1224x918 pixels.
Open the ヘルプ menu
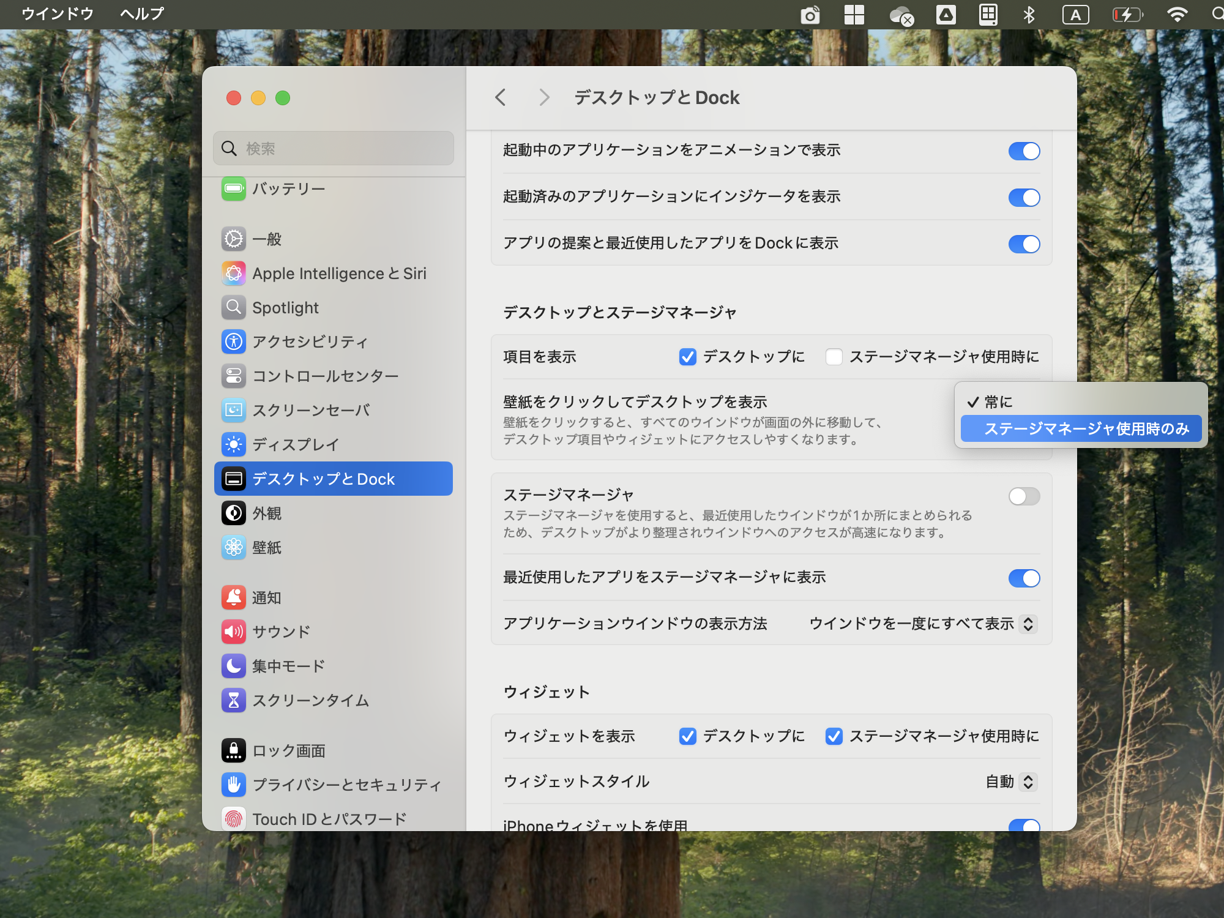coord(141,13)
